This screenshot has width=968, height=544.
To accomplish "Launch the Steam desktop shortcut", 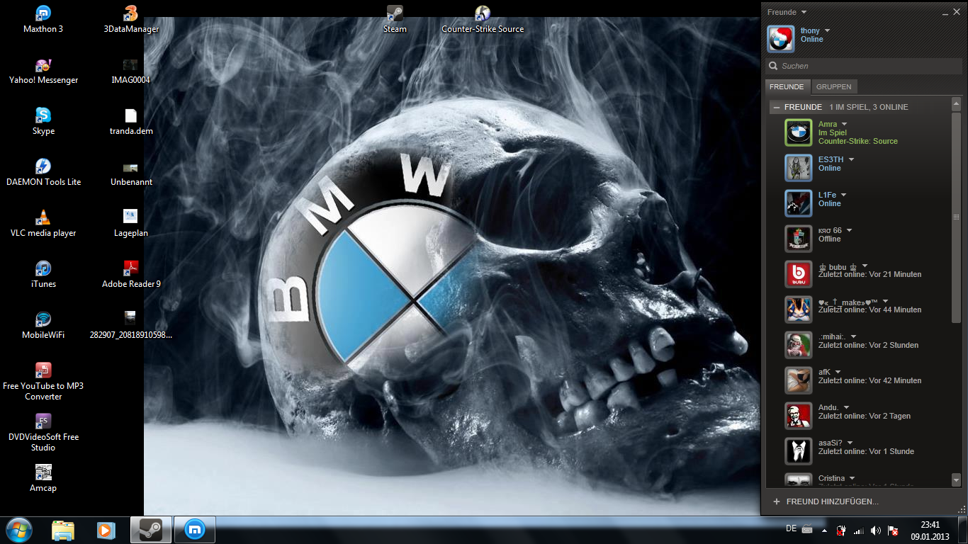I will [395, 19].
